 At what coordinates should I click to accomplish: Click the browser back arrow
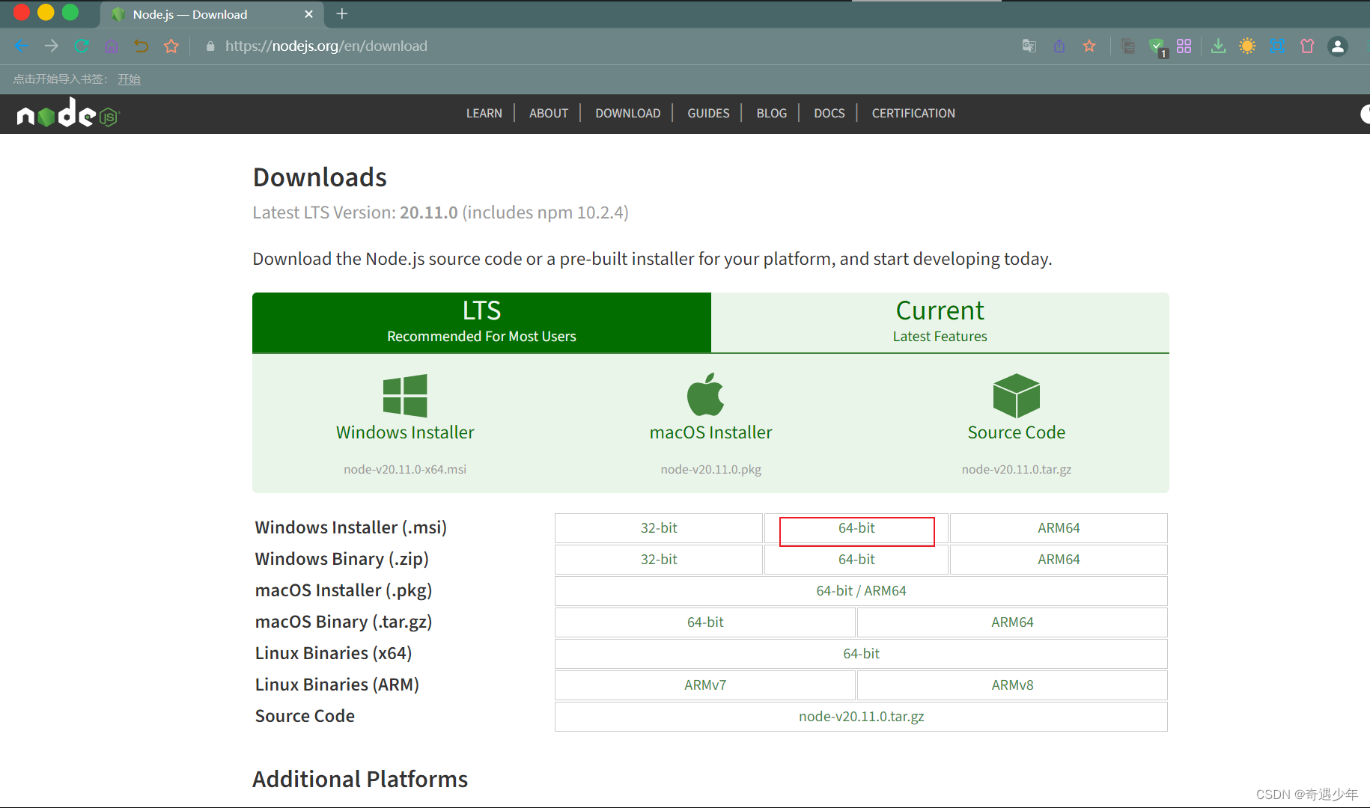coord(21,46)
